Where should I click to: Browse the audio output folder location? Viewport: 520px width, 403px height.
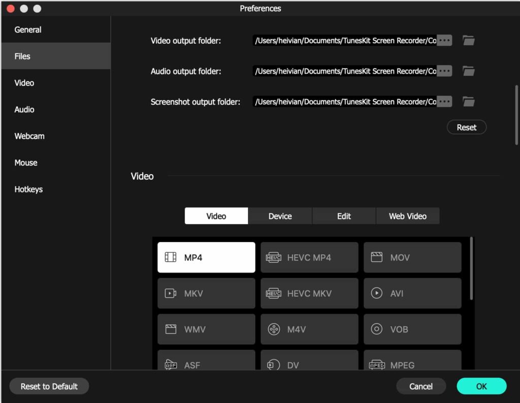click(x=468, y=71)
